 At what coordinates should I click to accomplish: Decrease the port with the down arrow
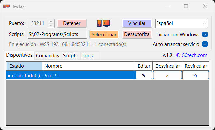[x=51, y=25]
